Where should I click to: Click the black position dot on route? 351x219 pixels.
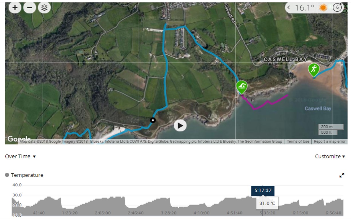click(153, 120)
